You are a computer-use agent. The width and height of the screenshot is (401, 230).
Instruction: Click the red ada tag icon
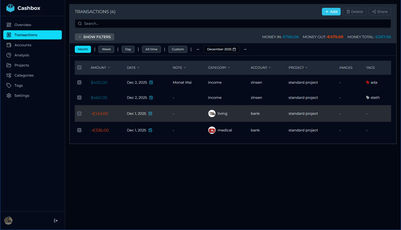[x=368, y=82]
